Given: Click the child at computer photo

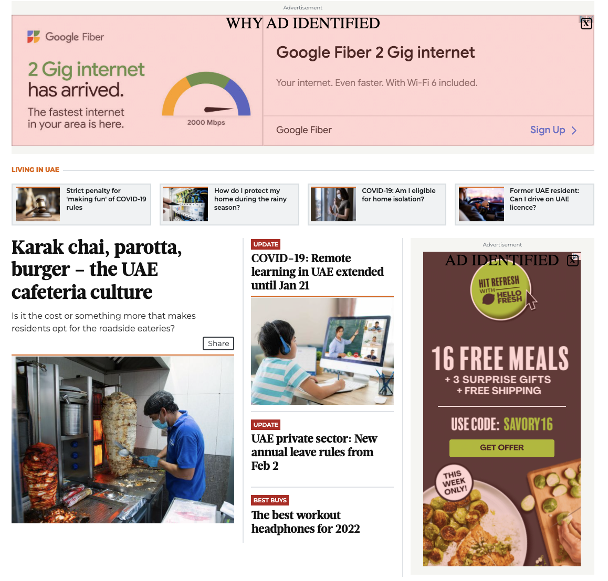Looking at the screenshot, I should click(x=322, y=351).
